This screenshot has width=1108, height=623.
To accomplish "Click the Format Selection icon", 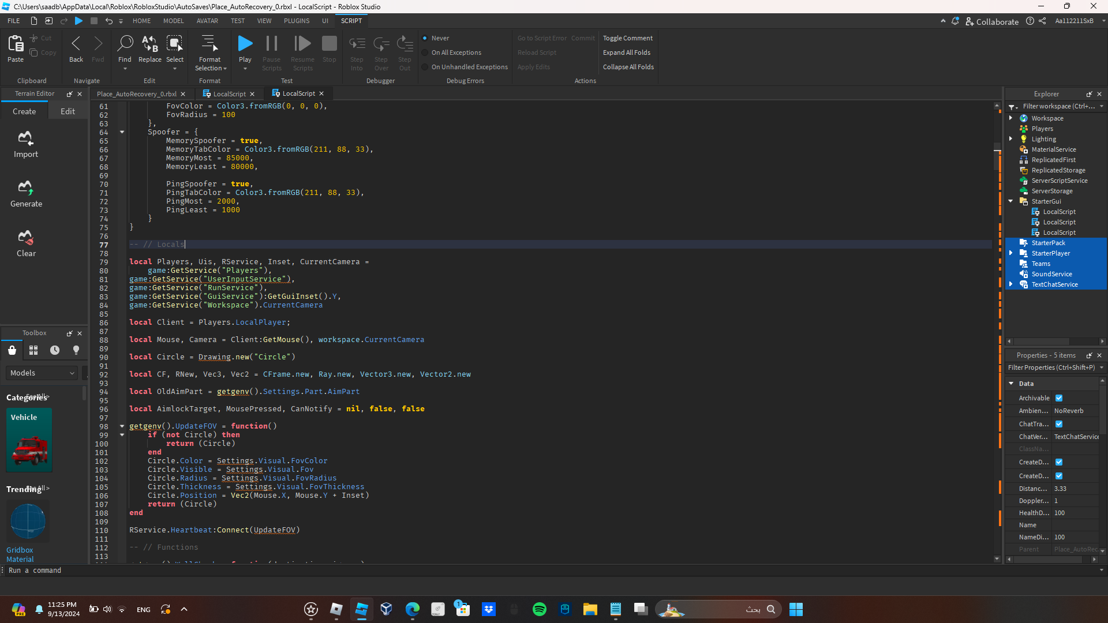I will point(209,44).
